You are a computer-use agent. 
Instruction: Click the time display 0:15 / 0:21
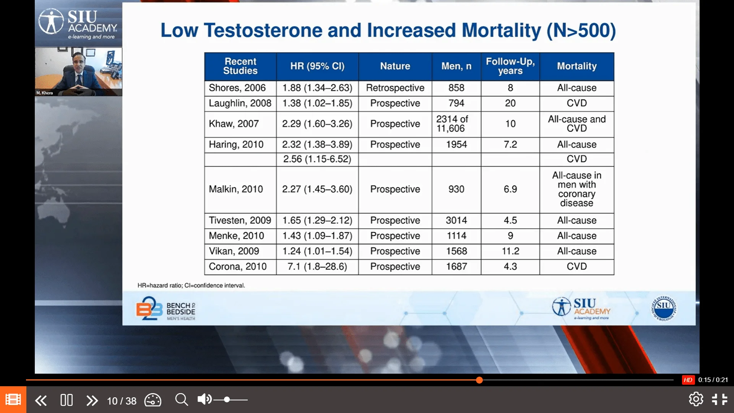[713, 380]
